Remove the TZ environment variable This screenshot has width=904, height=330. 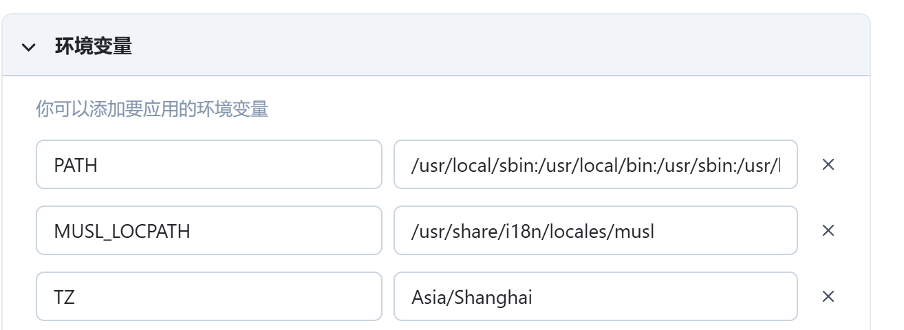pos(828,296)
